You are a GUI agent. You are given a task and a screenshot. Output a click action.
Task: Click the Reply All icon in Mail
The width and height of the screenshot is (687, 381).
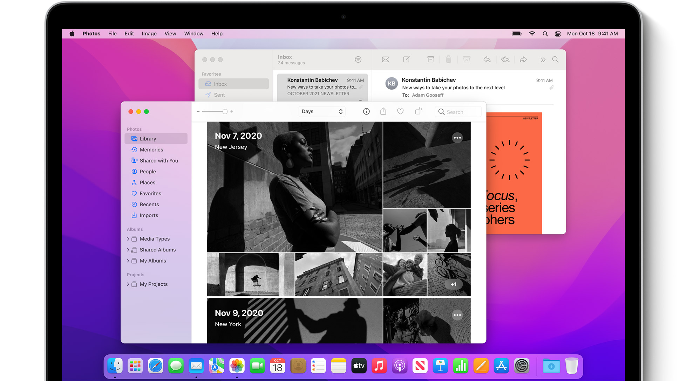point(505,60)
